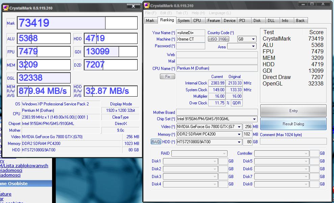Open the Area dropdown
Image resolution: width=334 pixels, height=203 pixels.
tap(242, 46)
